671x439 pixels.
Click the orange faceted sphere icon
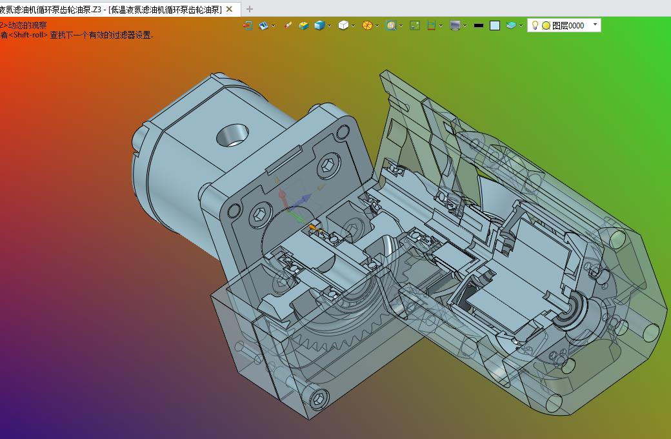coord(367,26)
